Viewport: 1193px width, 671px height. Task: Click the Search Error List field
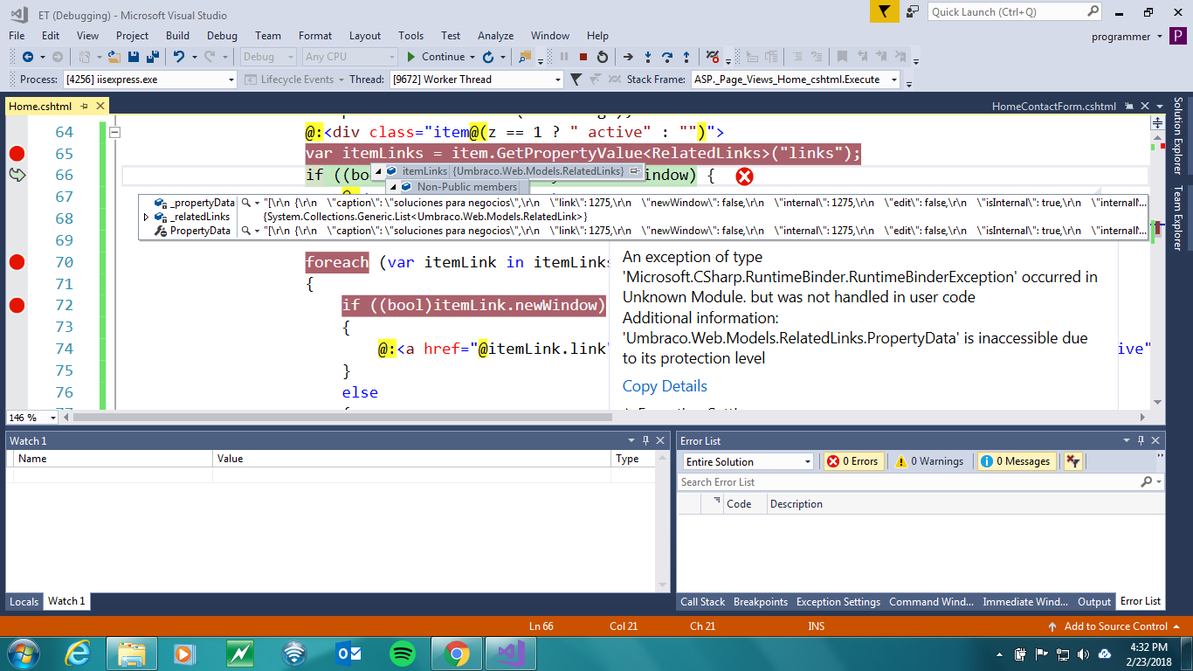pyautogui.click(x=921, y=482)
